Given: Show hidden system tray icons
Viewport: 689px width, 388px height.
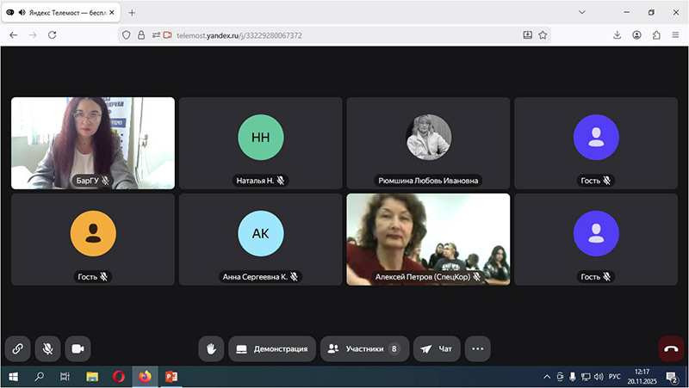Looking at the screenshot, I should [x=546, y=377].
